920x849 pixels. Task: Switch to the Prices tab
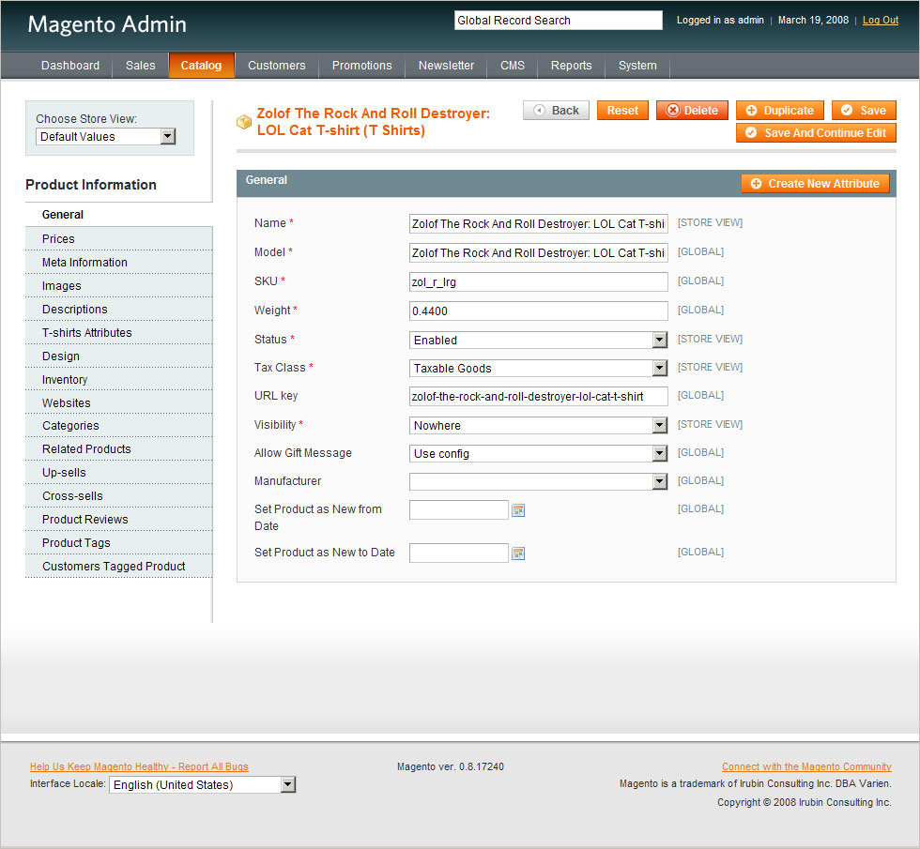click(58, 239)
